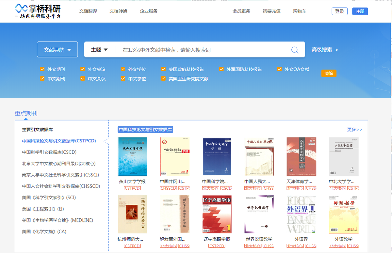The height and width of the screenshot is (253, 392).
Task: Click the 世界汉语教学 title link
Action: coord(259,239)
